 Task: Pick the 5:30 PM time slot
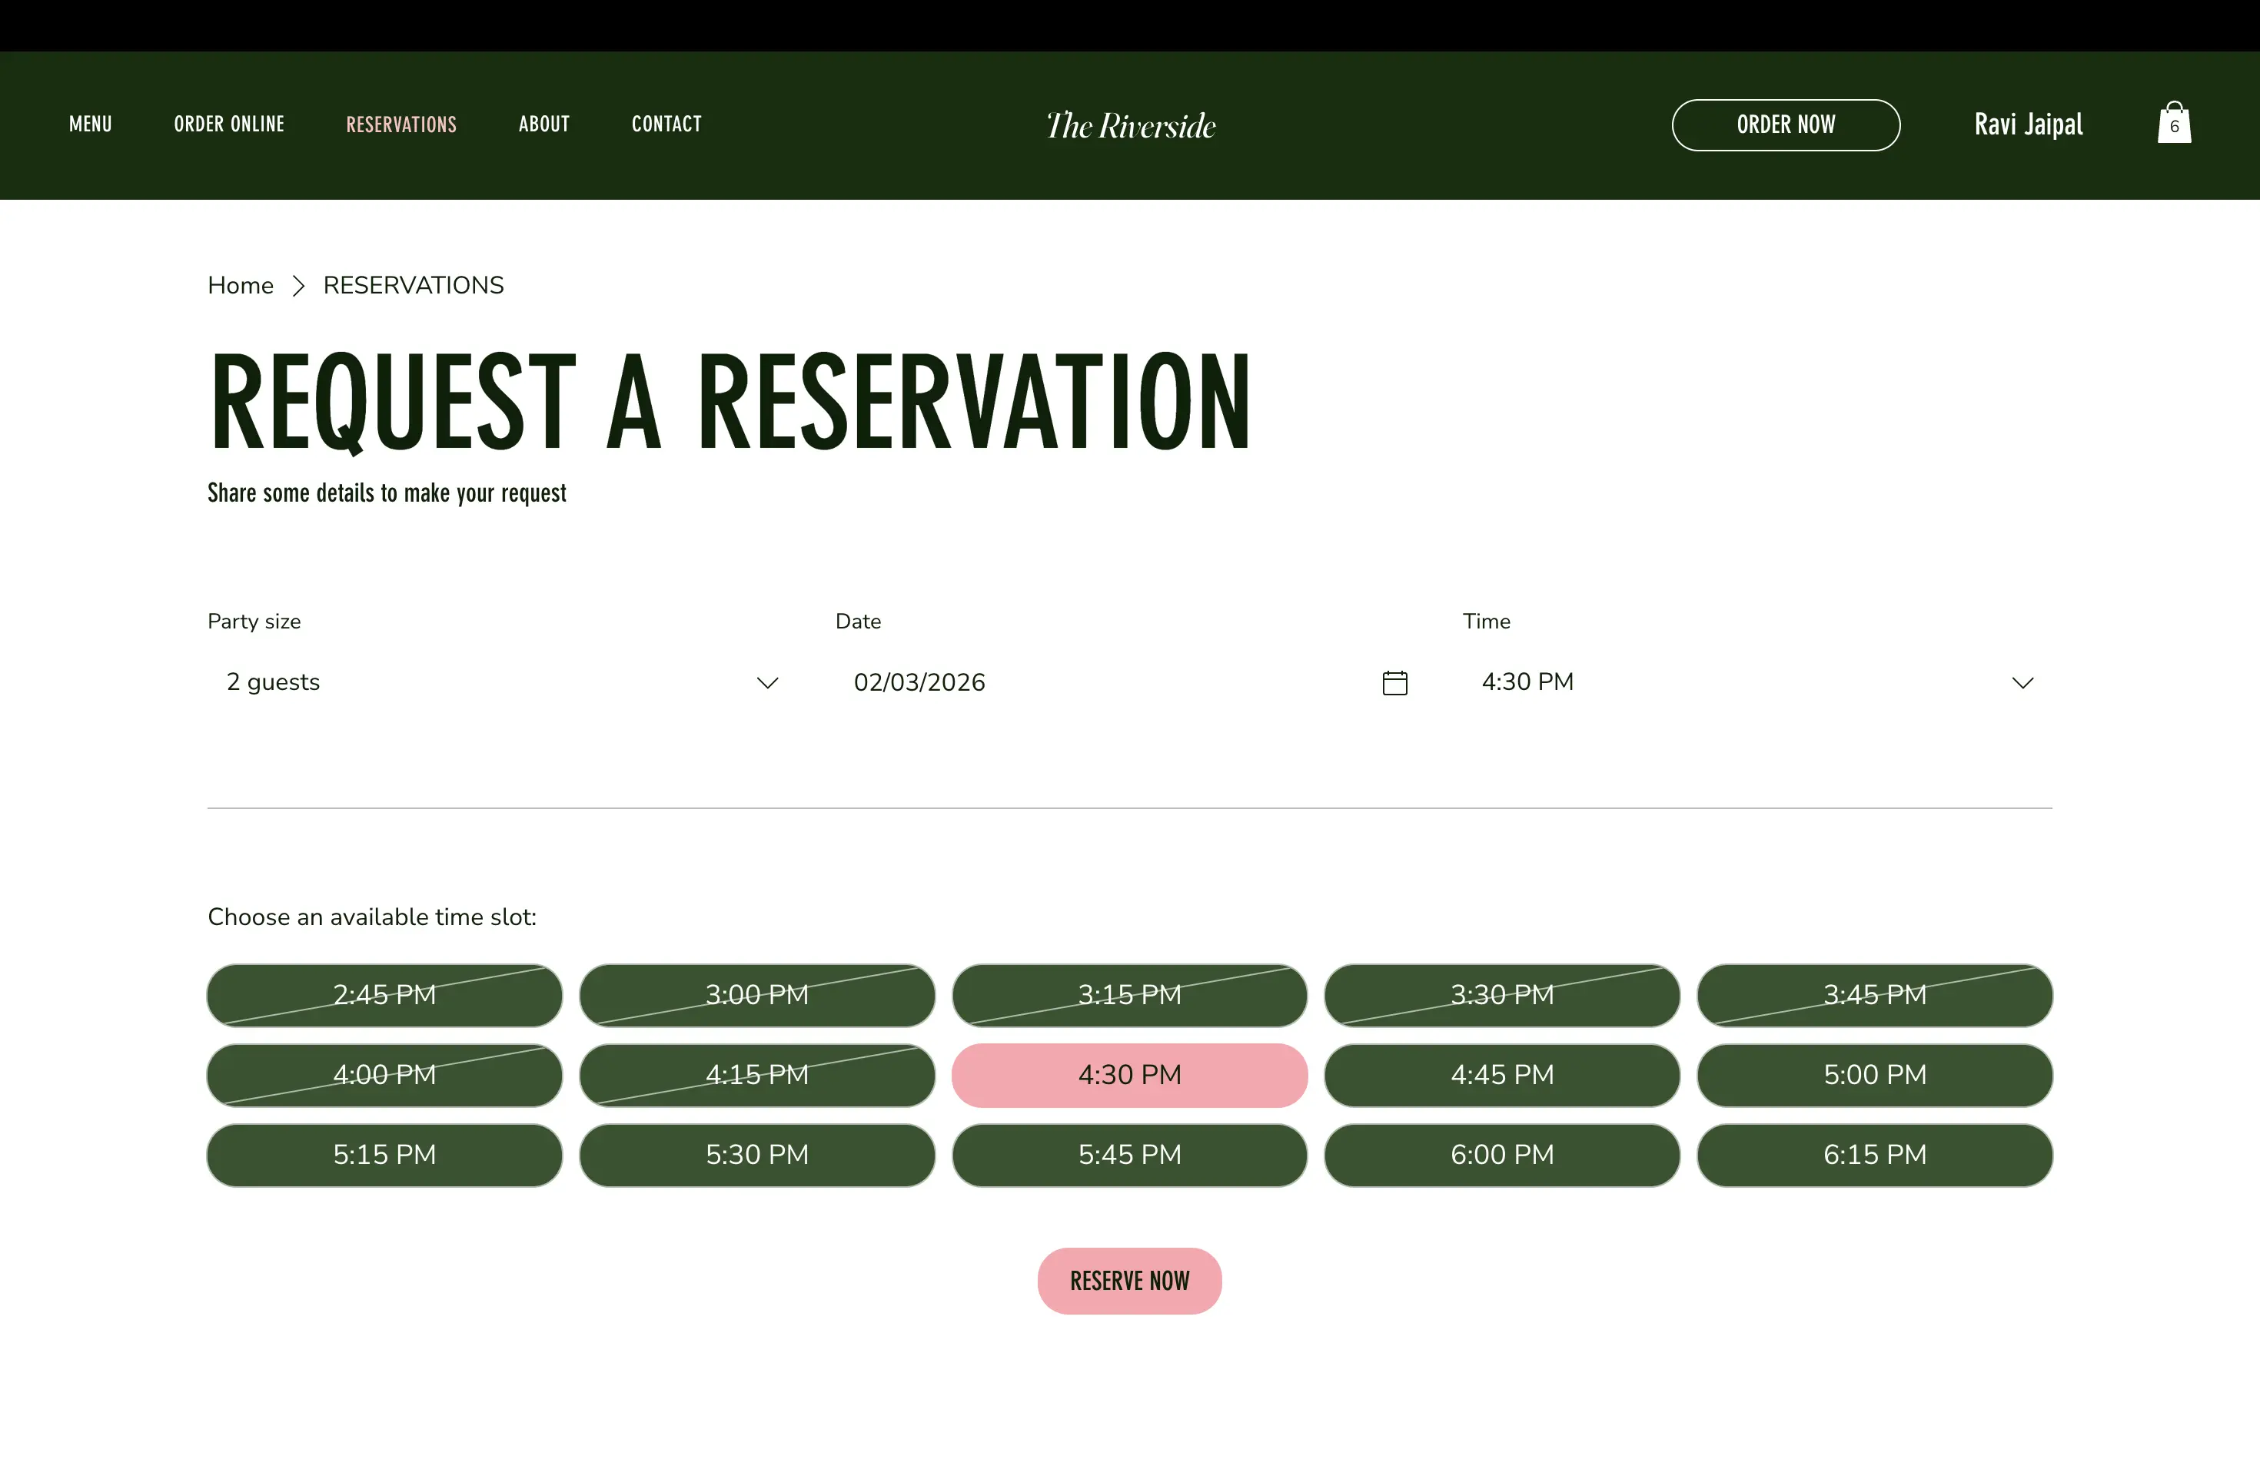pos(757,1155)
